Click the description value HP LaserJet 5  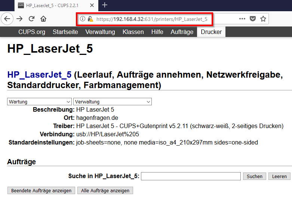pyautogui.click(x=95, y=109)
